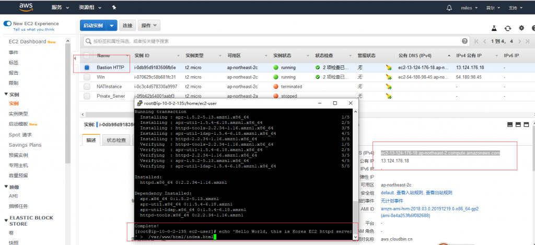Open 启动模板 in the sidebar
Viewport: 535px width, 245px height.
[18, 124]
